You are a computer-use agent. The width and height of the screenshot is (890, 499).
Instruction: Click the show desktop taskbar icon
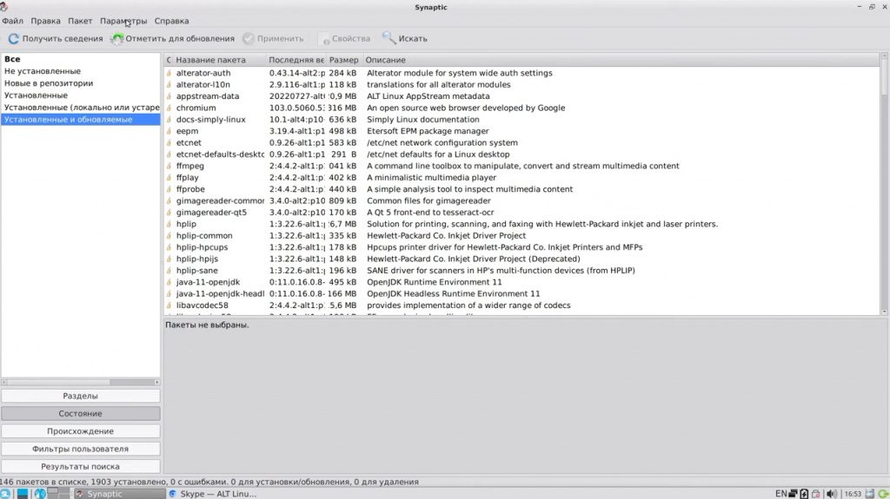(22, 493)
